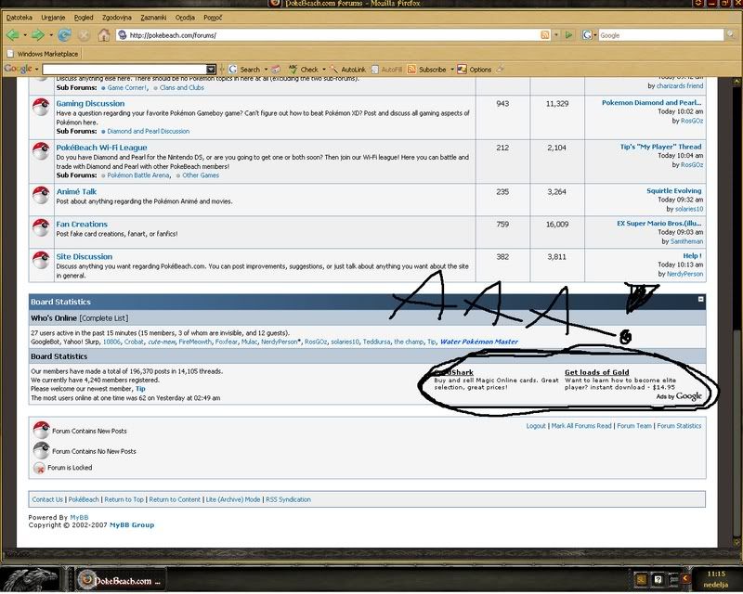Screen dimensions: 743x594
Task: Open the Urejanje menu
Action: click(x=53, y=18)
